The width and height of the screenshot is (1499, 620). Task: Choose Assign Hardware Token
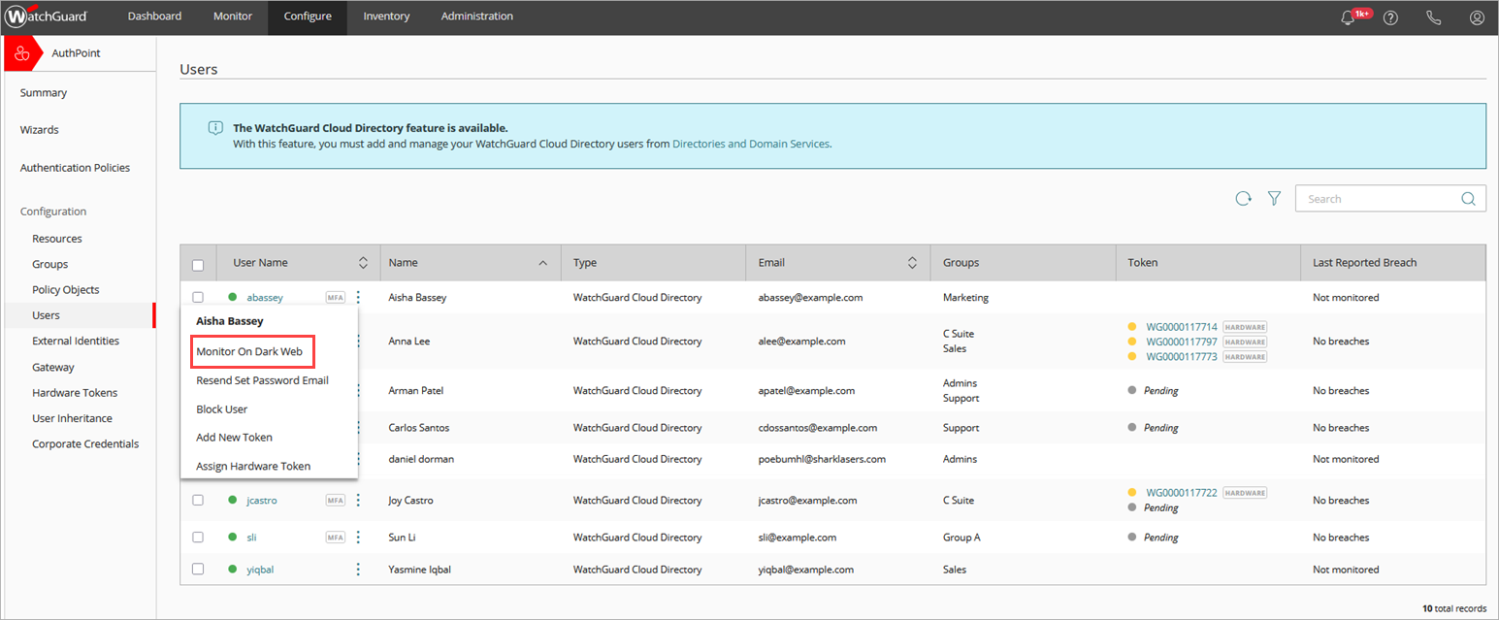click(x=253, y=467)
